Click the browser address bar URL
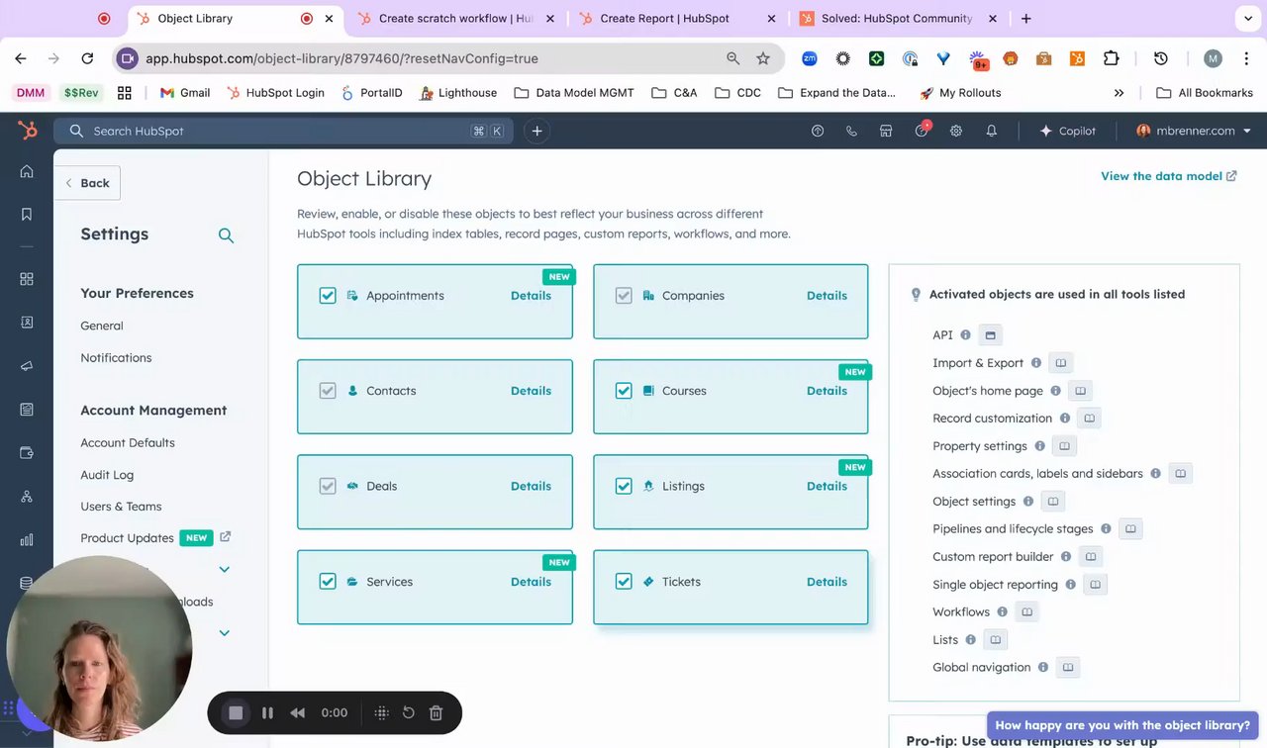This screenshot has width=1267, height=748. click(x=341, y=58)
